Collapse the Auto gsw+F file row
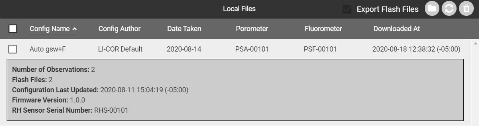The height and width of the screenshot is (126, 479). (x=235, y=49)
